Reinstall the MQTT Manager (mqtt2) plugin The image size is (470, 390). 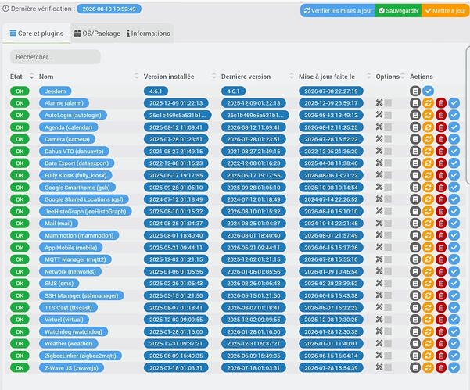(428, 259)
